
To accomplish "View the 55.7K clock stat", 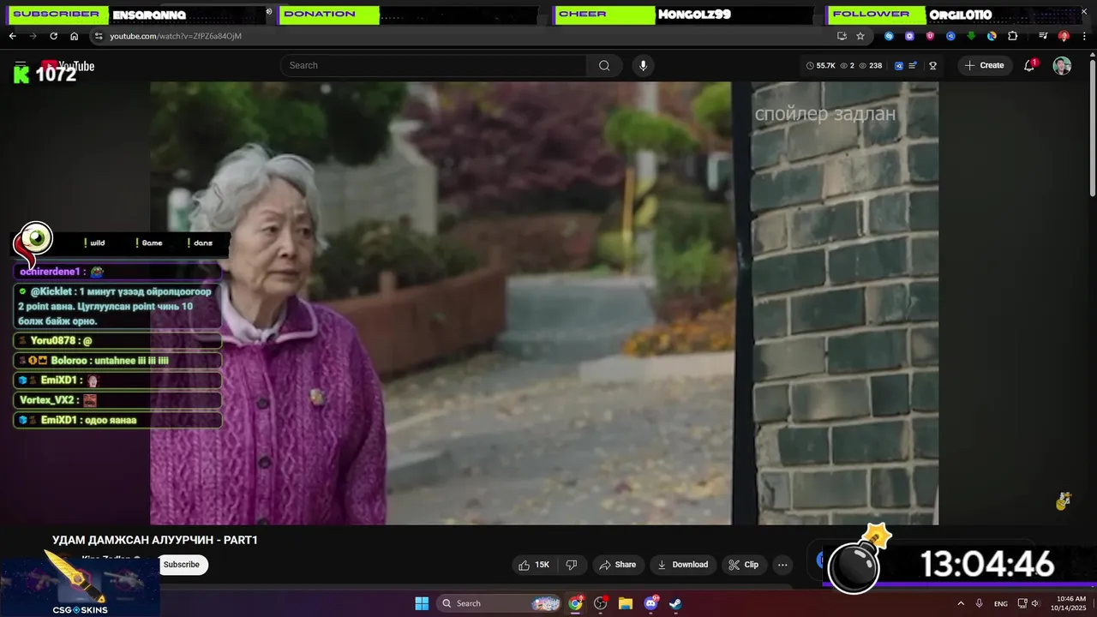I will coord(821,65).
